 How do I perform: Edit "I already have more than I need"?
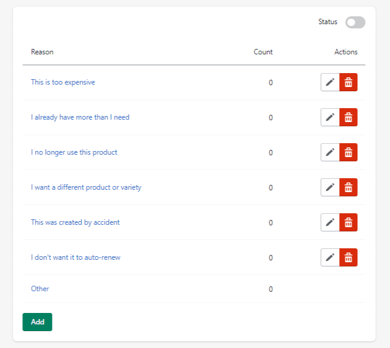pos(330,117)
